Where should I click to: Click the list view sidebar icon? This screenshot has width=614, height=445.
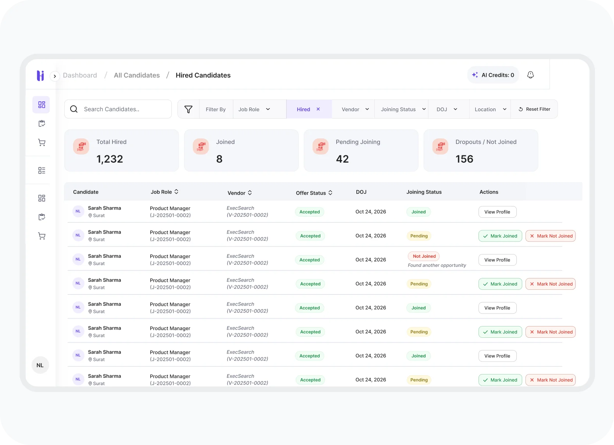coord(42,170)
